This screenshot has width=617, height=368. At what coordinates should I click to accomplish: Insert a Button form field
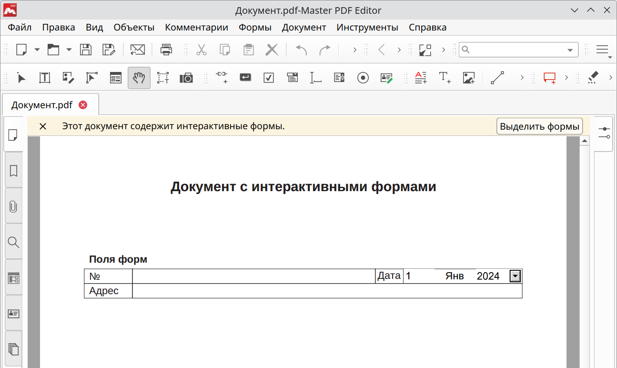[245, 78]
